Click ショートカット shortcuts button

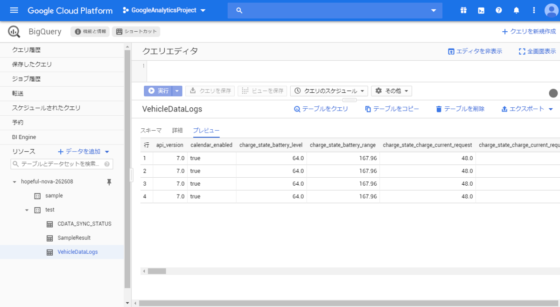pos(136,32)
